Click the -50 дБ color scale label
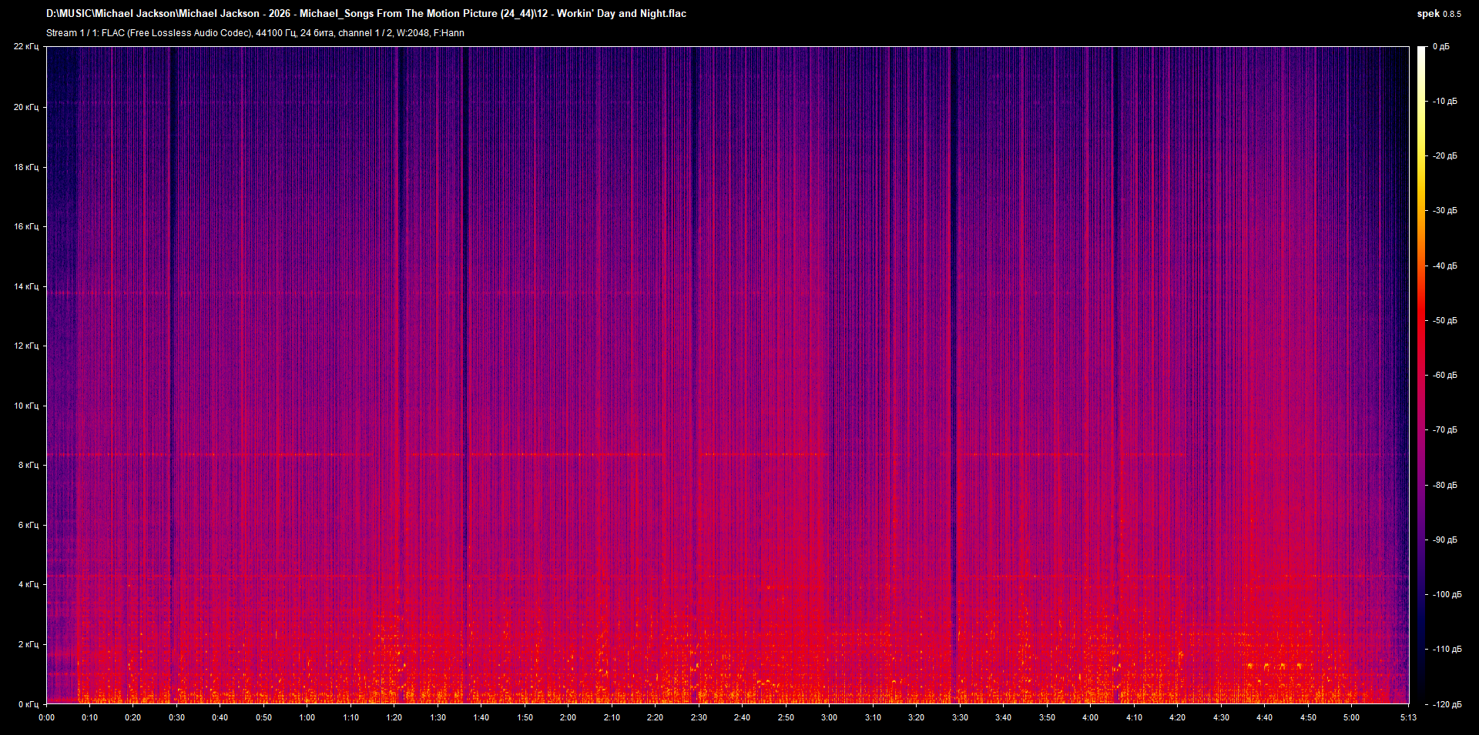Screen dimensions: 1479x735 (x=1444, y=320)
